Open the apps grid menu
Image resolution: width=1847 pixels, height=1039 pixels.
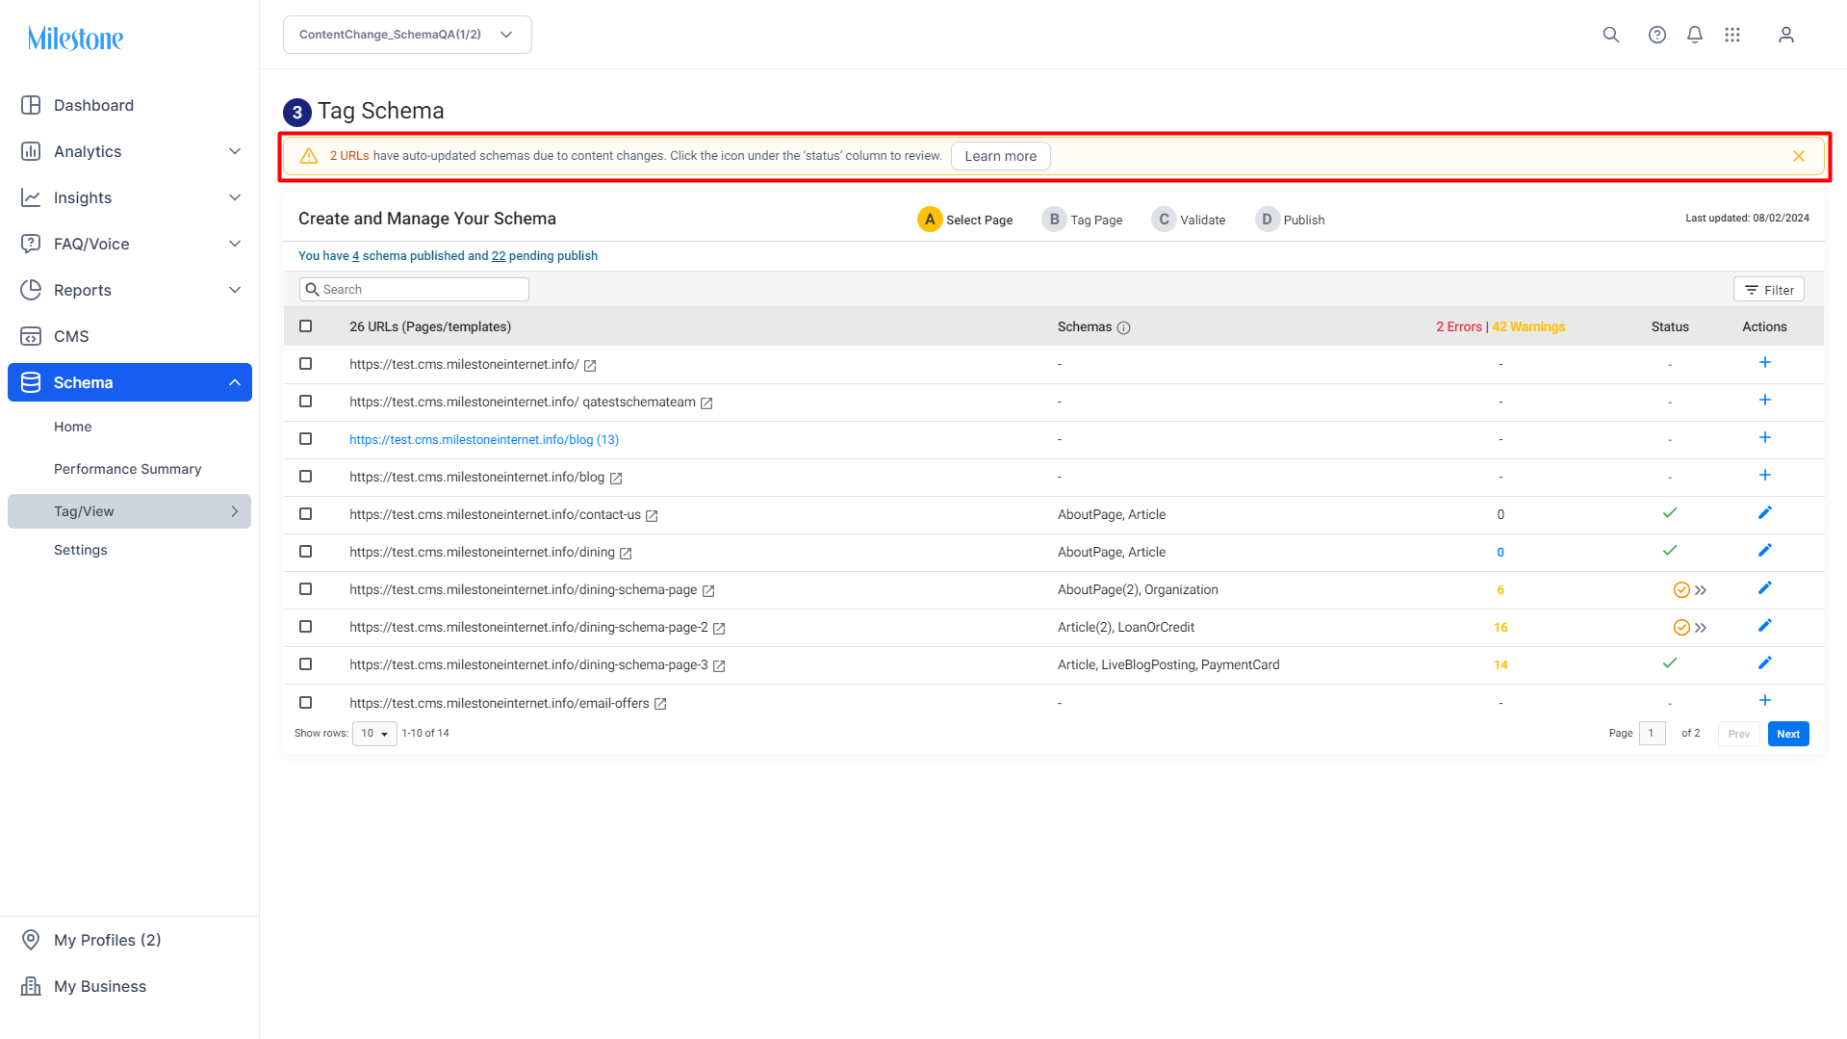click(1732, 35)
